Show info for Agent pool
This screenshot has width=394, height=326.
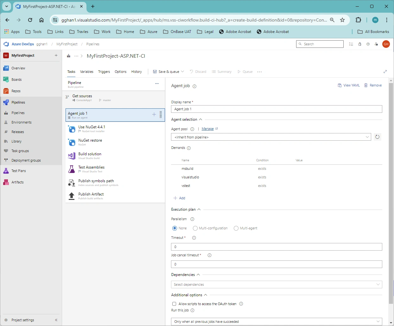(x=192, y=129)
